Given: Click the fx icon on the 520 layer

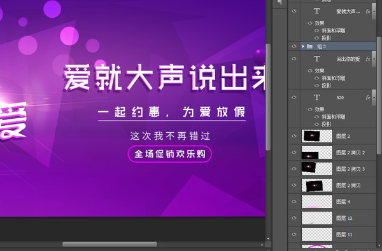Looking at the screenshot, I should point(368,97).
